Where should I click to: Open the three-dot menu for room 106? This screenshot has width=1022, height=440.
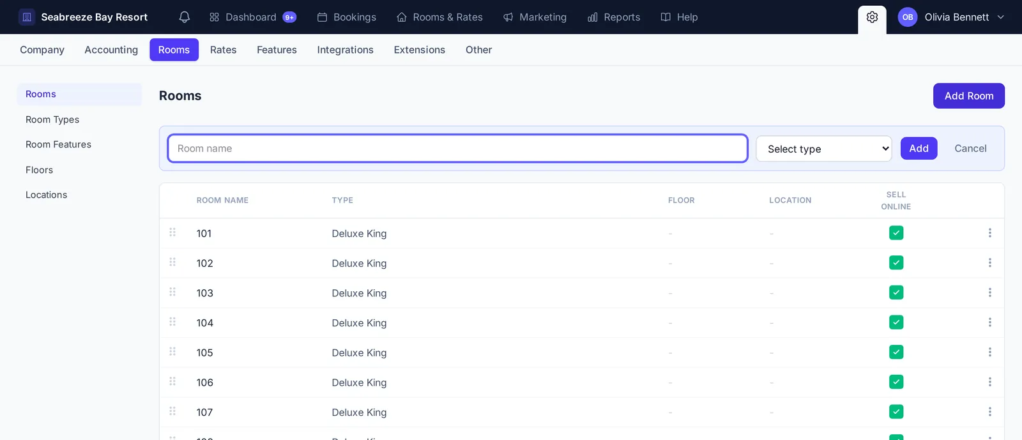click(x=990, y=382)
